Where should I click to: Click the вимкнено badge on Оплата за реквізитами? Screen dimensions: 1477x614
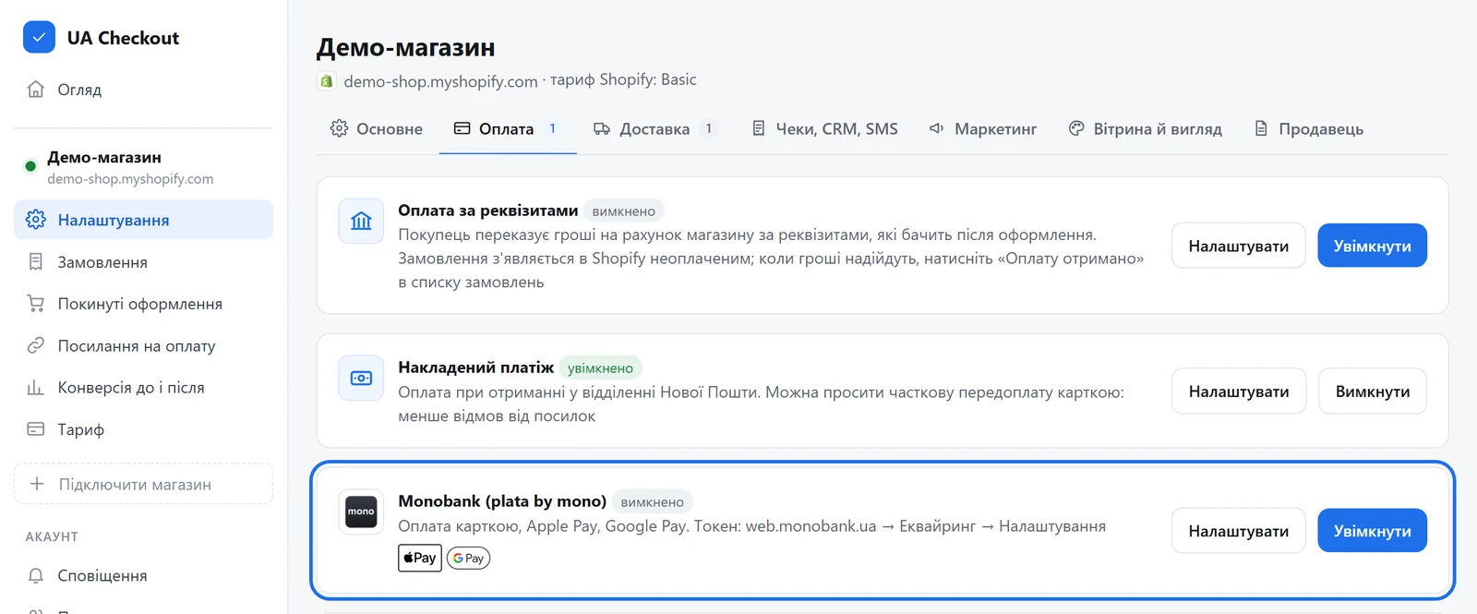[624, 211]
